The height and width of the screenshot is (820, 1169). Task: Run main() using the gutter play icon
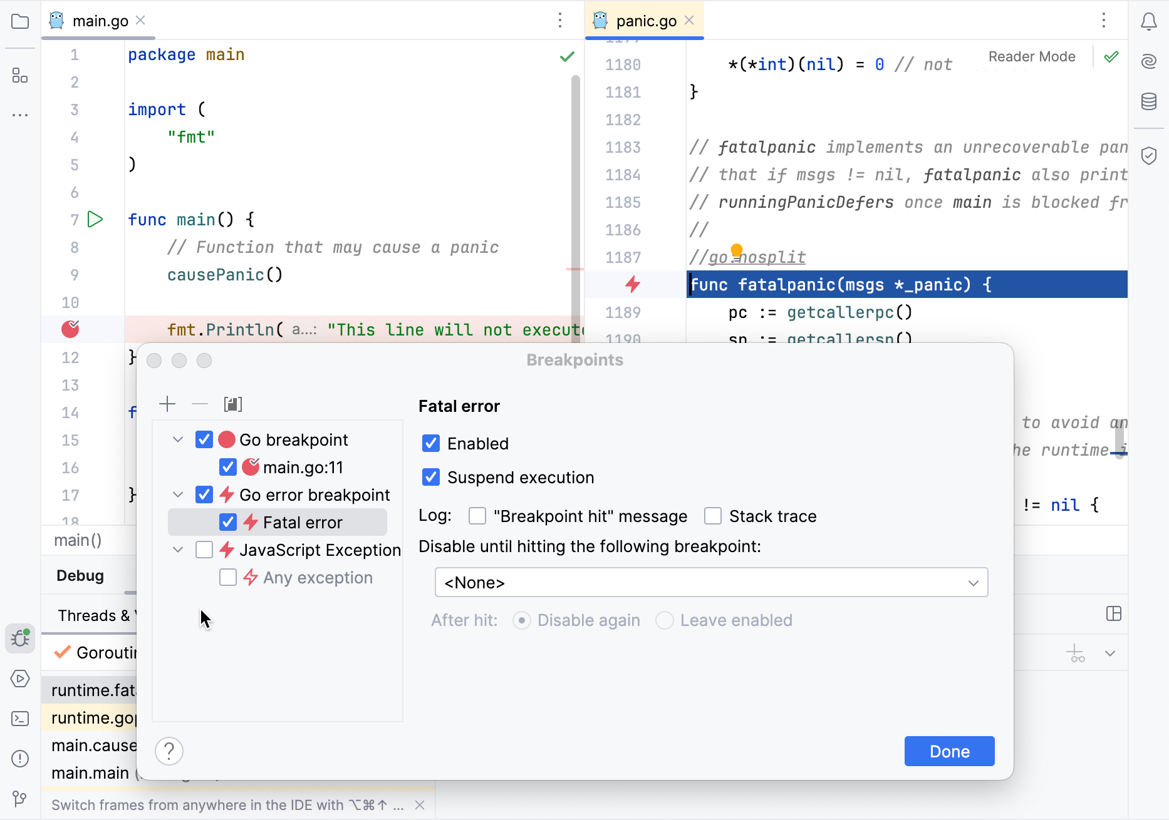click(x=95, y=219)
